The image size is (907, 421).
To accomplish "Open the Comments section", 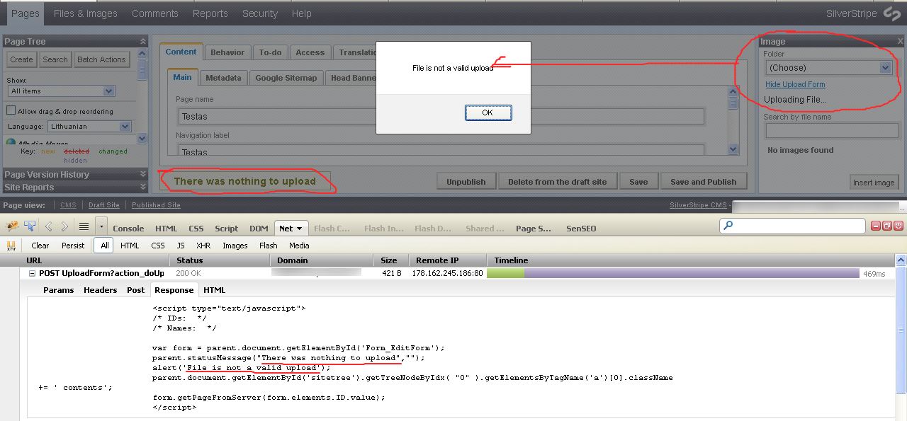I will pyautogui.click(x=155, y=13).
